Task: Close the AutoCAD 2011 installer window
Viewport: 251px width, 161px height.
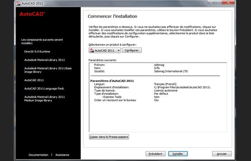Action: pyautogui.click(x=228, y=2)
